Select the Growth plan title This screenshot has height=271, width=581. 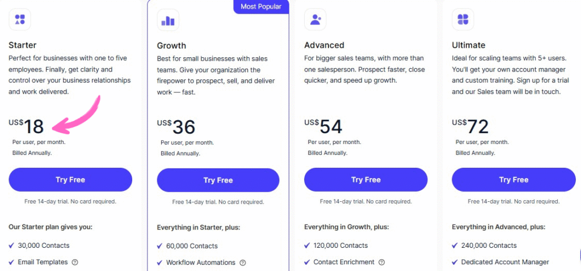171,45
